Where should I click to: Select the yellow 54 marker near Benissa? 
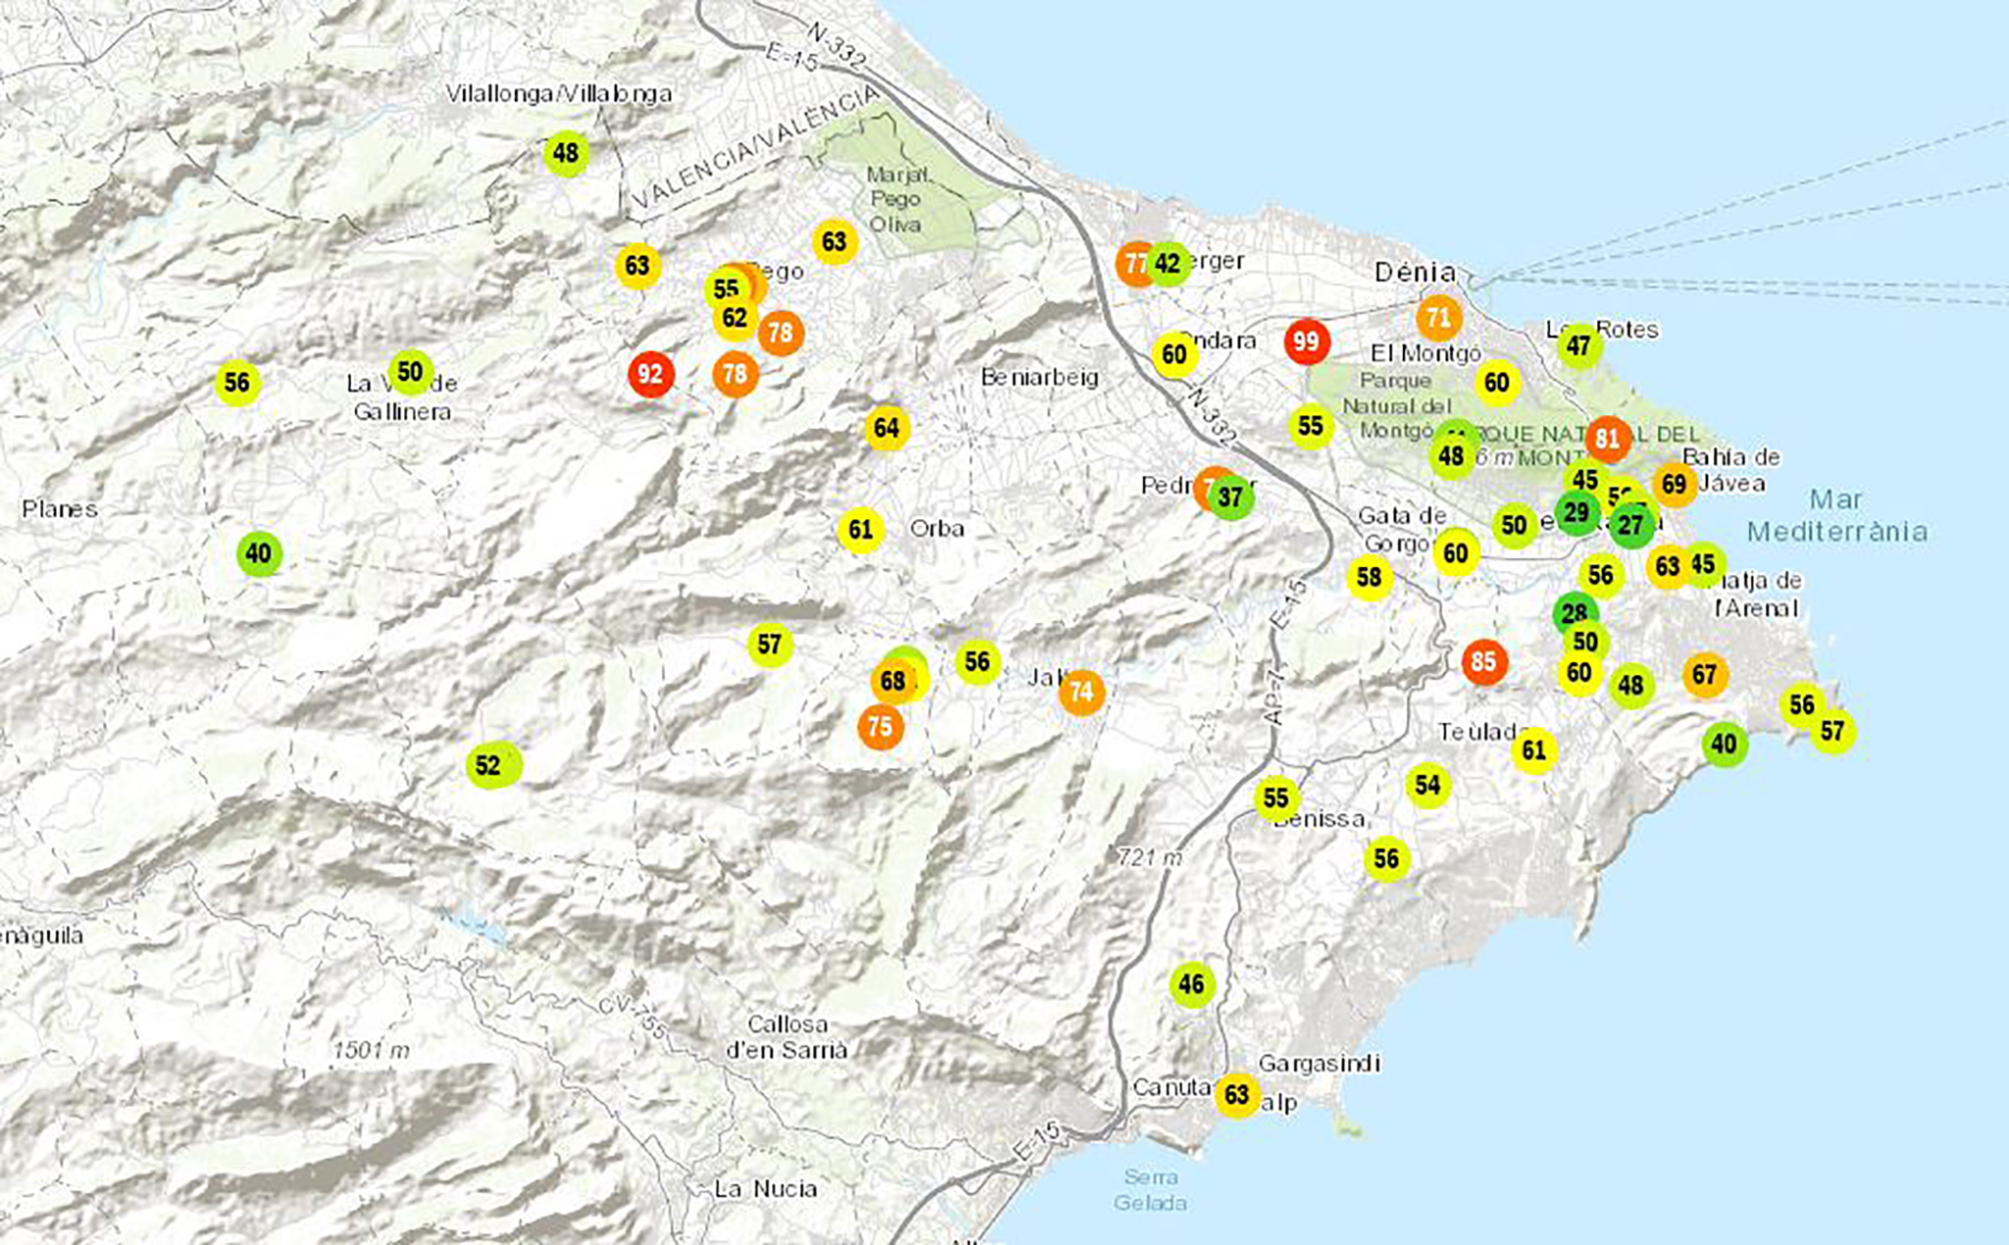coord(1428,785)
